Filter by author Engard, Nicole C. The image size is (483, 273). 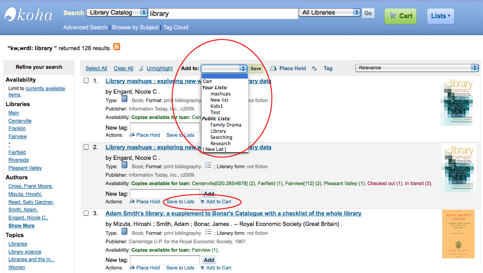(x=28, y=218)
